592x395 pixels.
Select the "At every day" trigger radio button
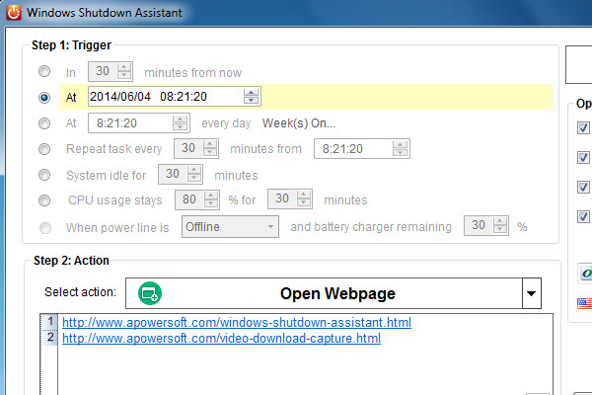coord(43,123)
